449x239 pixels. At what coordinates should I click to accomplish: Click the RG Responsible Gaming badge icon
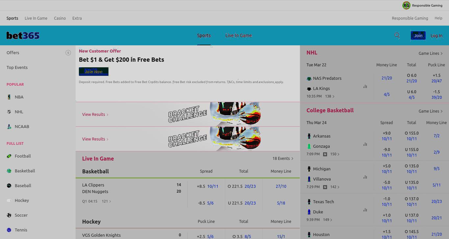tap(406, 5)
